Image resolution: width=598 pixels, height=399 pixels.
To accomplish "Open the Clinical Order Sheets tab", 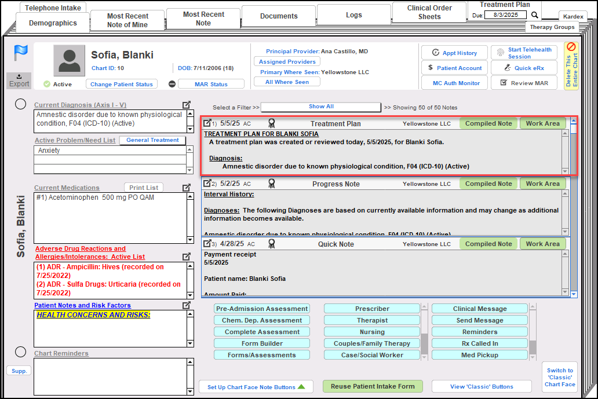I will (429, 12).
